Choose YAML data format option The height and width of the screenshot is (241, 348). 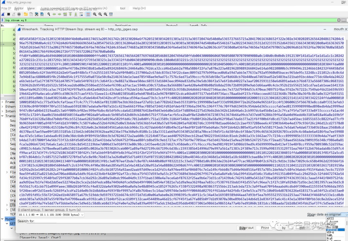(x=330, y=236)
